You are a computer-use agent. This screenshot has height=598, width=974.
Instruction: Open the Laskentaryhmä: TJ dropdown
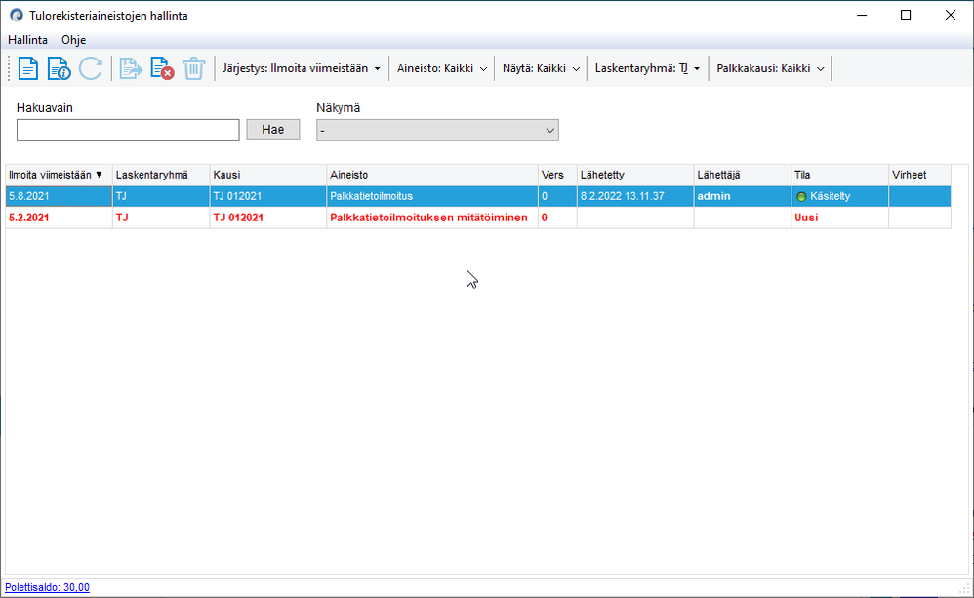[x=647, y=68]
